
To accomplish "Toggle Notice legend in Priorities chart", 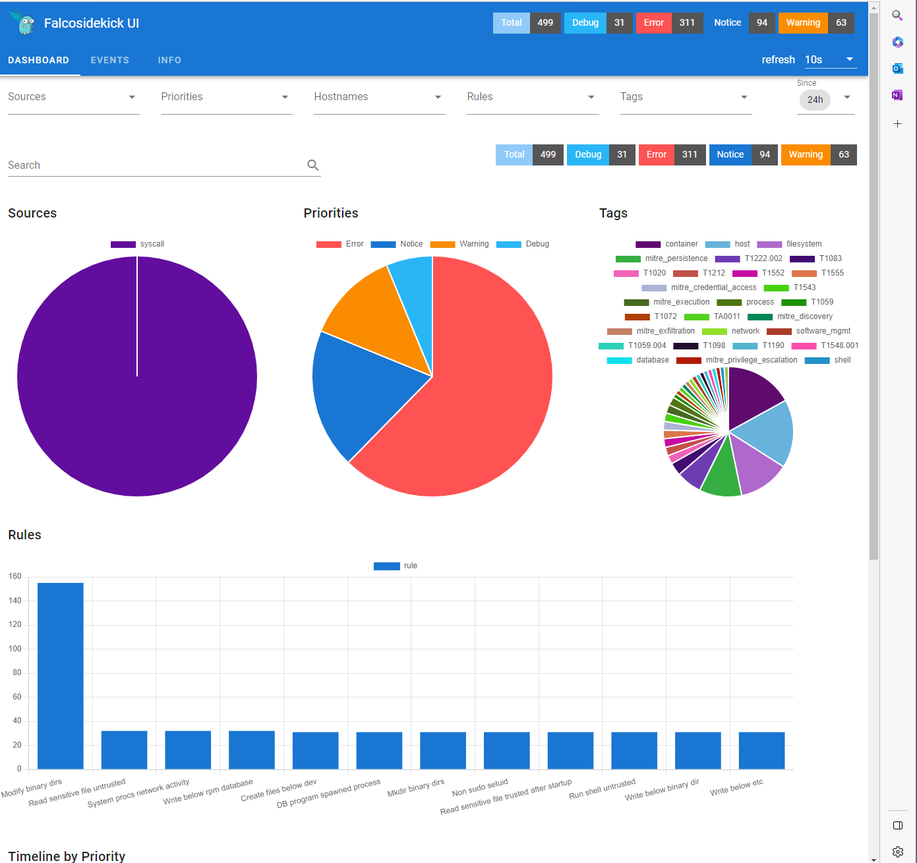I will pyautogui.click(x=397, y=244).
